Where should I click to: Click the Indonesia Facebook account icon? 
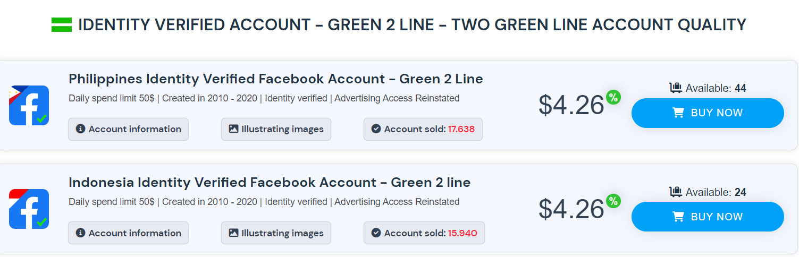(29, 209)
